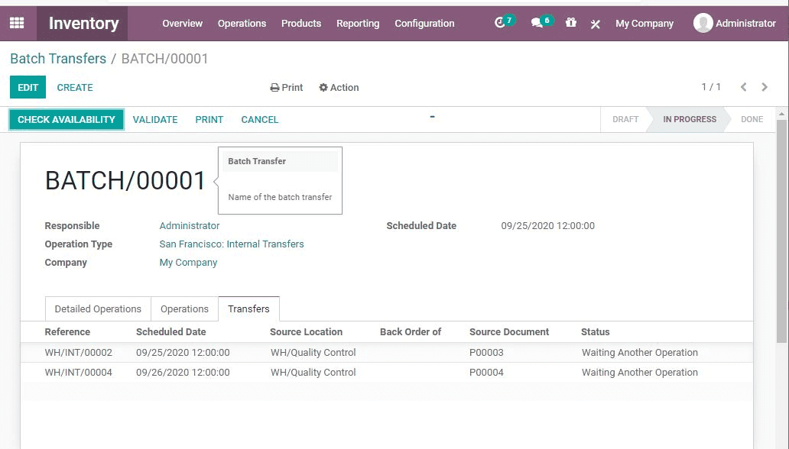Screen dimensions: 789x449
Task: Click the scheduled date 09/25/2020 12:00:00 value
Action: coord(547,226)
